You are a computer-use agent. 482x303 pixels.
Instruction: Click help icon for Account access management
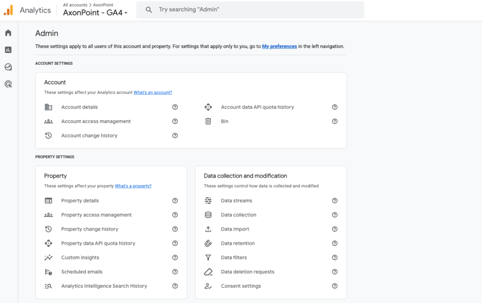(175, 122)
